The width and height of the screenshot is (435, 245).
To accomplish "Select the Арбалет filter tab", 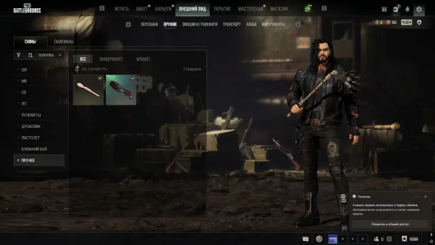I will (x=143, y=59).
